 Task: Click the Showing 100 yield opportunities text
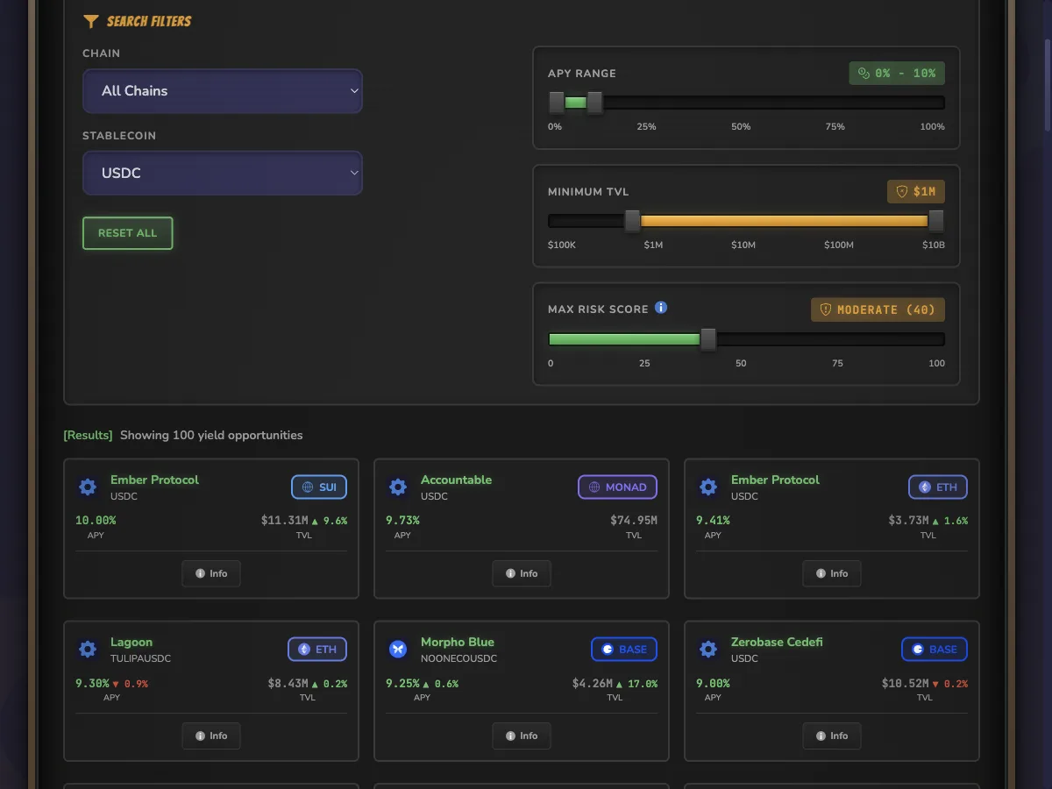coord(211,435)
